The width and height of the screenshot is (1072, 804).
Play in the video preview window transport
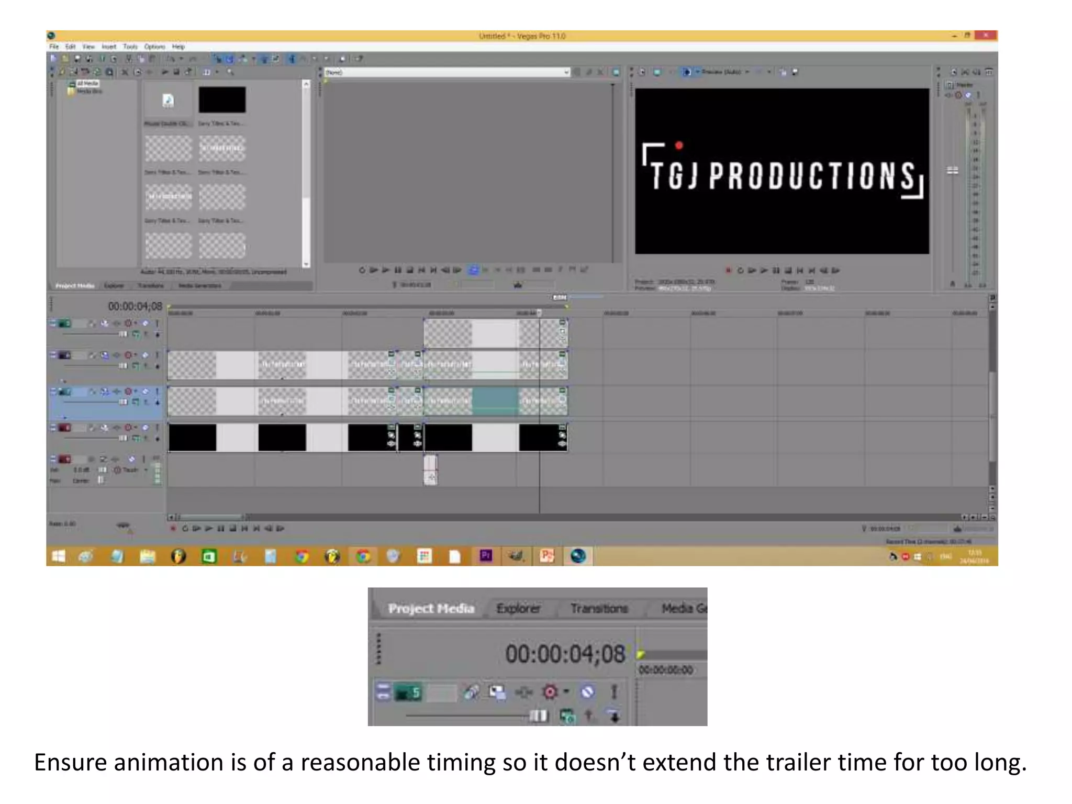pos(764,271)
